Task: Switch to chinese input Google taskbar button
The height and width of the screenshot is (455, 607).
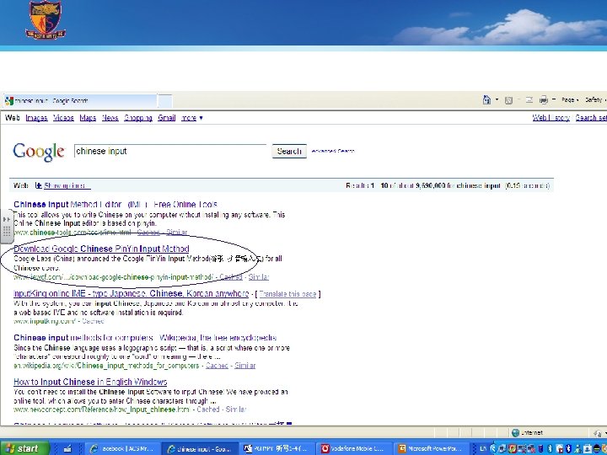Action: 200,449
